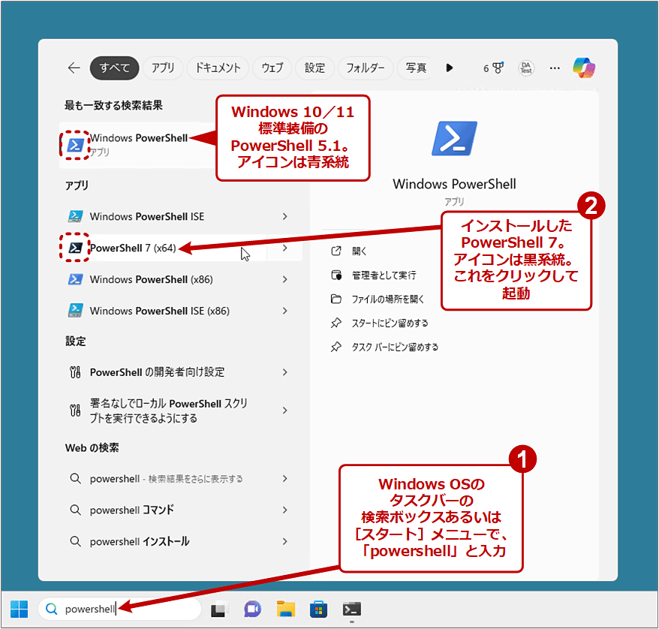This screenshot has height=629, width=659.
Task: Expand options for PowerShell 7 (x64)
Action: pyautogui.click(x=284, y=247)
